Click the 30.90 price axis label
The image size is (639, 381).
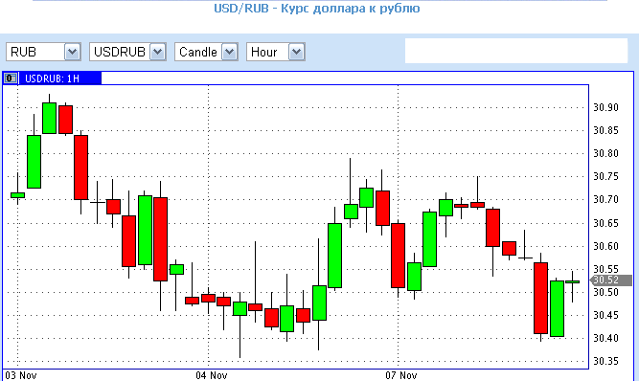coord(605,107)
